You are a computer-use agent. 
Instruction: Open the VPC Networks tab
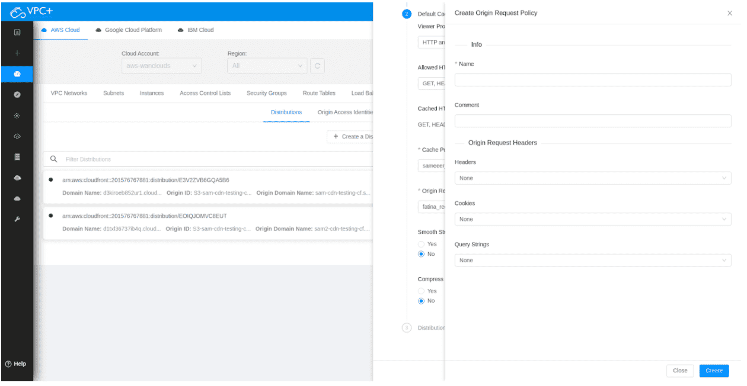(69, 93)
